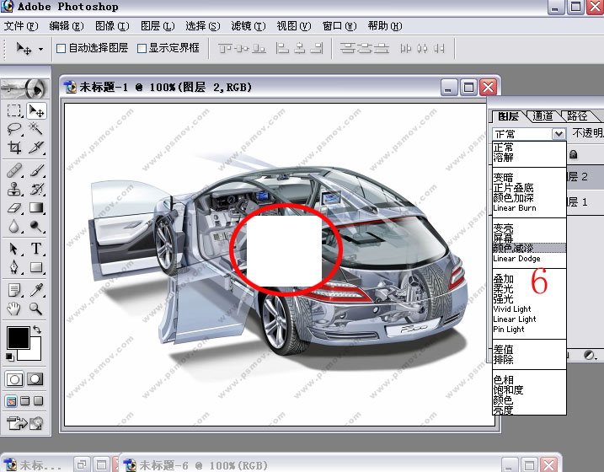Select the Notes tool
604x472 pixels.
tap(14, 290)
